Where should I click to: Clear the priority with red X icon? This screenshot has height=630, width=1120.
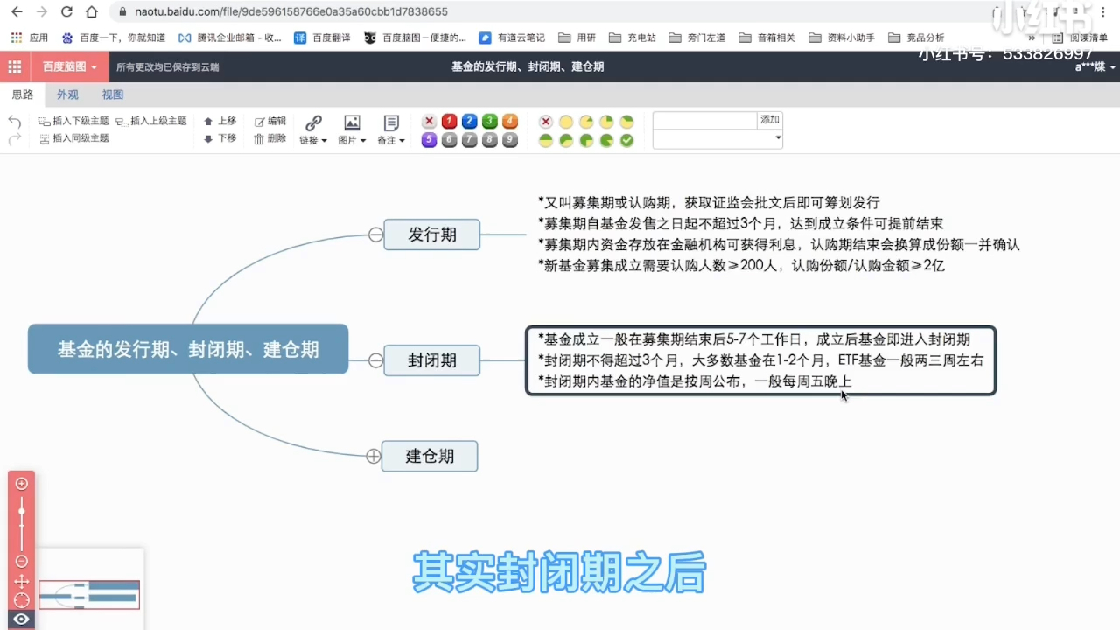429,122
